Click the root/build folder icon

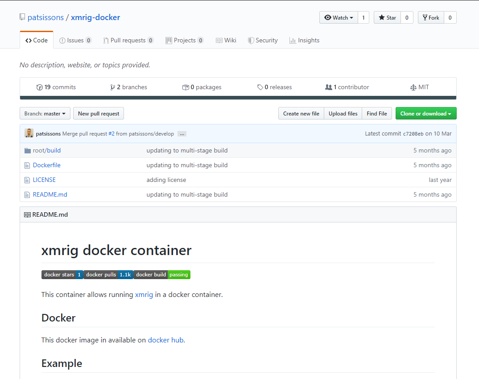point(28,151)
